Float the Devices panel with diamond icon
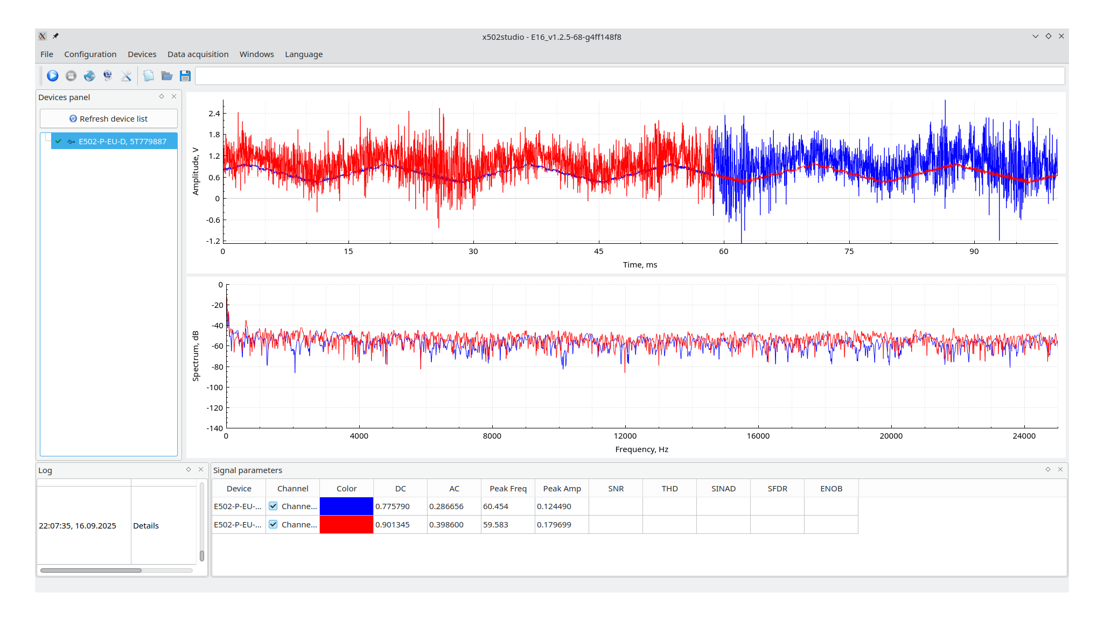Image resolution: width=1104 pixels, height=634 pixels. coord(162,96)
